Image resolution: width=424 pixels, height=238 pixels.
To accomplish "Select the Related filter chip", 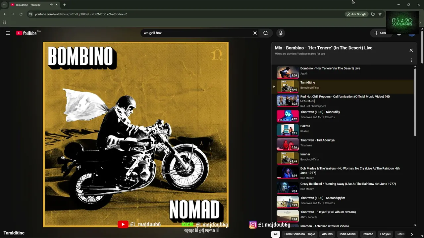I will (x=368, y=234).
